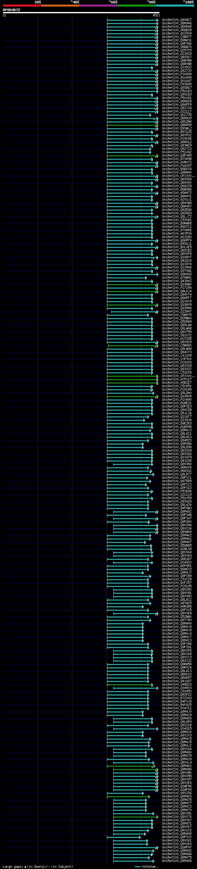Select the UniRef100_Q9LWA9 label

coord(176,349)
